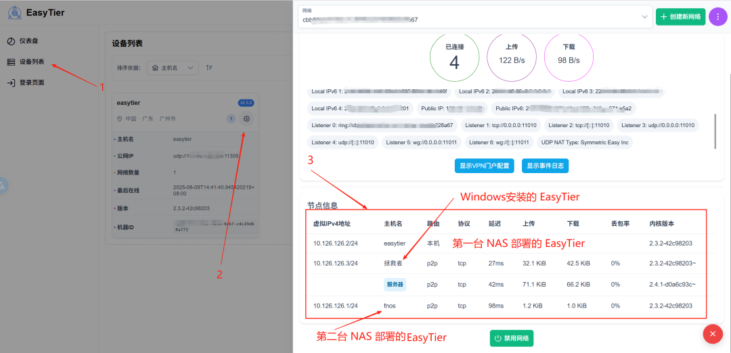Select the 10.126.126.1/24 address cell
The width and height of the screenshot is (731, 353).
point(336,306)
